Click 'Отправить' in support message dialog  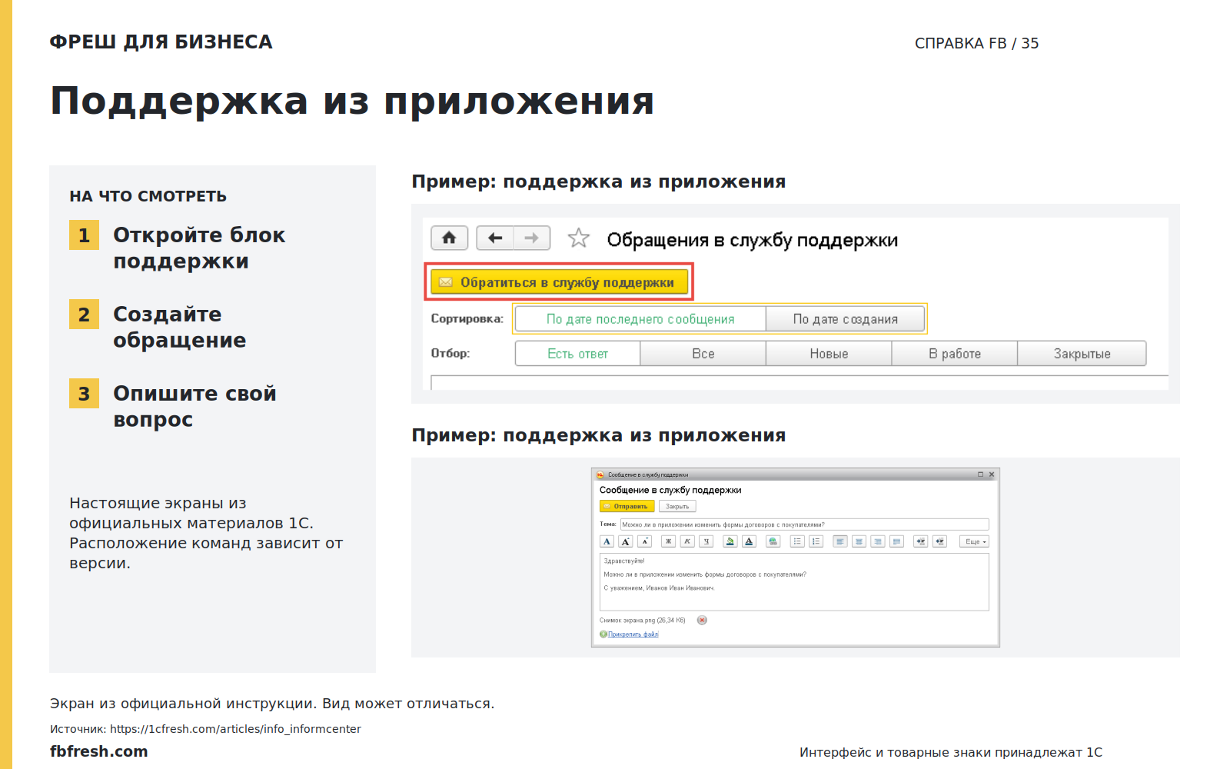[627, 506]
